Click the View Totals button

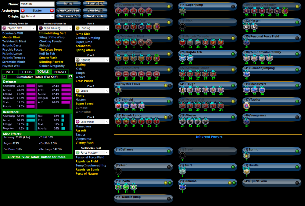pos(95,10)
